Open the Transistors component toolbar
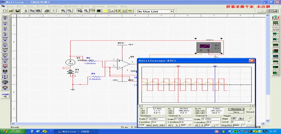This screenshot has width=281, height=134. (x=5, y=34)
